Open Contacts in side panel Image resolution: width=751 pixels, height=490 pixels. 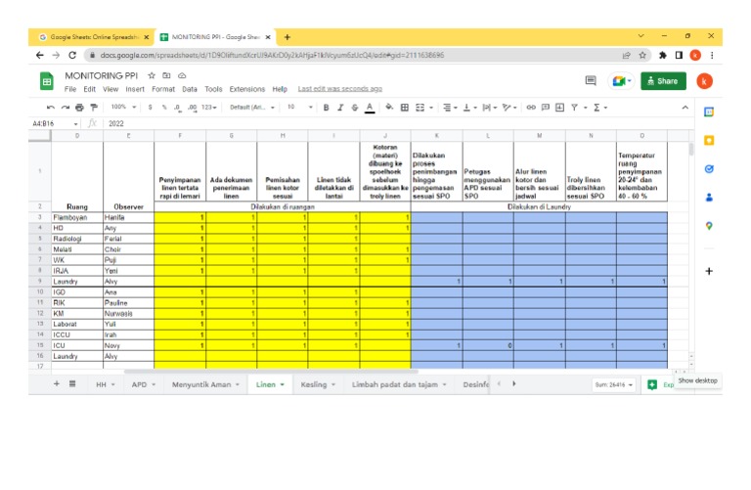709,198
